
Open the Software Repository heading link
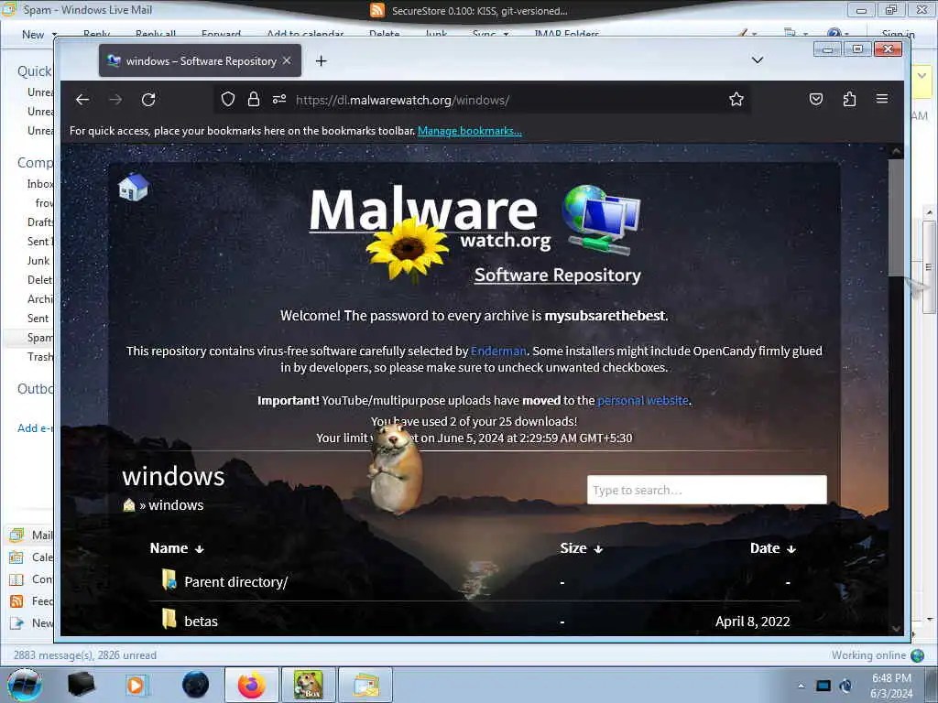pyautogui.click(x=558, y=275)
